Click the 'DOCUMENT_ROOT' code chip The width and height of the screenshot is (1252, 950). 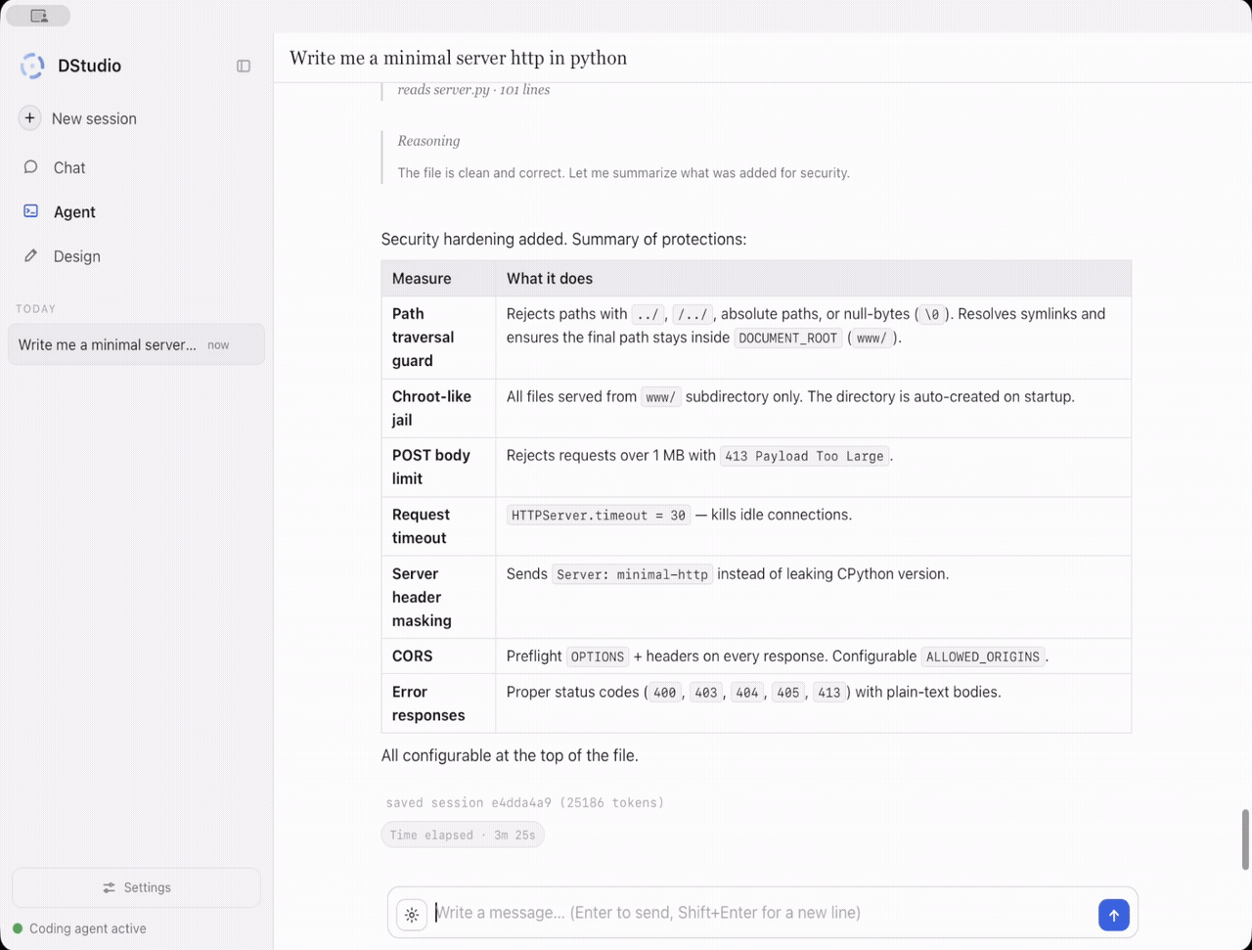(787, 339)
